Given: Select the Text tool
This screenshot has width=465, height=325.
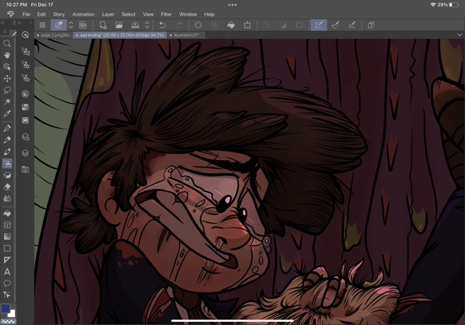Looking at the screenshot, I should tap(7, 272).
